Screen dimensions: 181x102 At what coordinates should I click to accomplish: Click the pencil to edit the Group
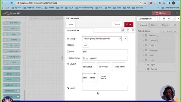tap(125, 39)
